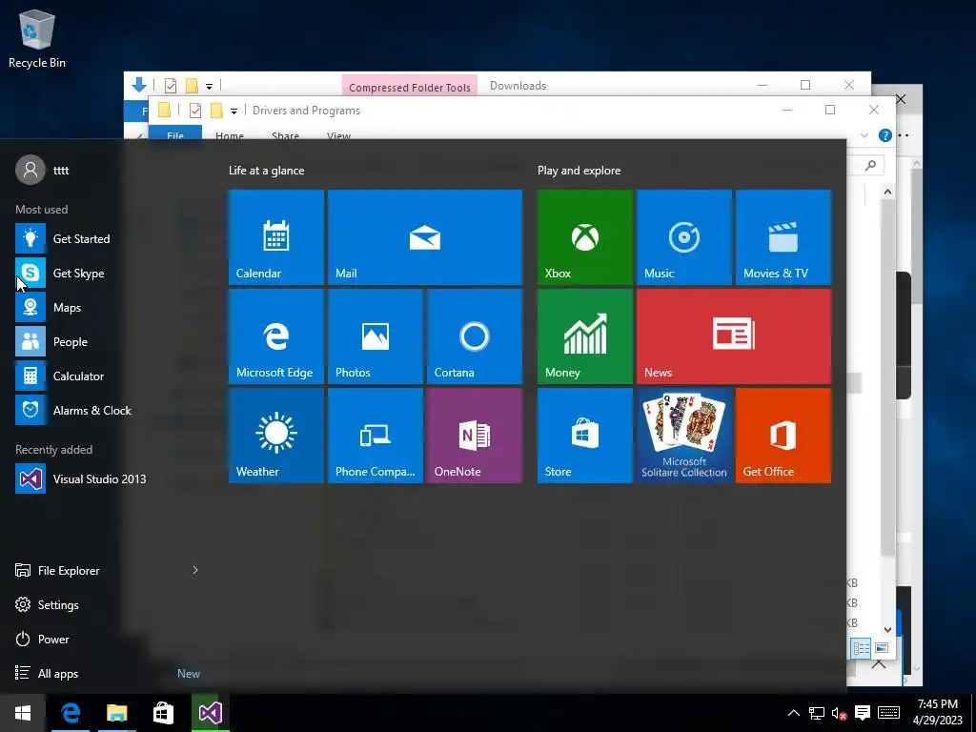Screen dimensions: 976x732
Task: Open Home tab in Drivers and Programs window
Action: pos(229,135)
